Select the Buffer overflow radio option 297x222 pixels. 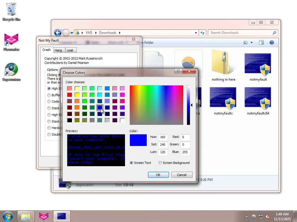click(x=49, y=95)
